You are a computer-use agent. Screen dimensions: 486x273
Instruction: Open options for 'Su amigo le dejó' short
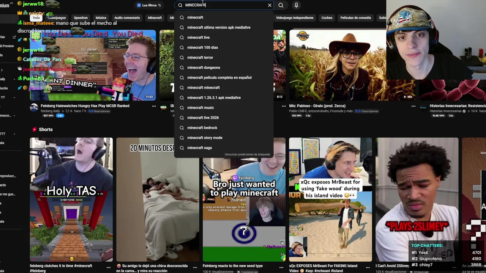(195, 267)
